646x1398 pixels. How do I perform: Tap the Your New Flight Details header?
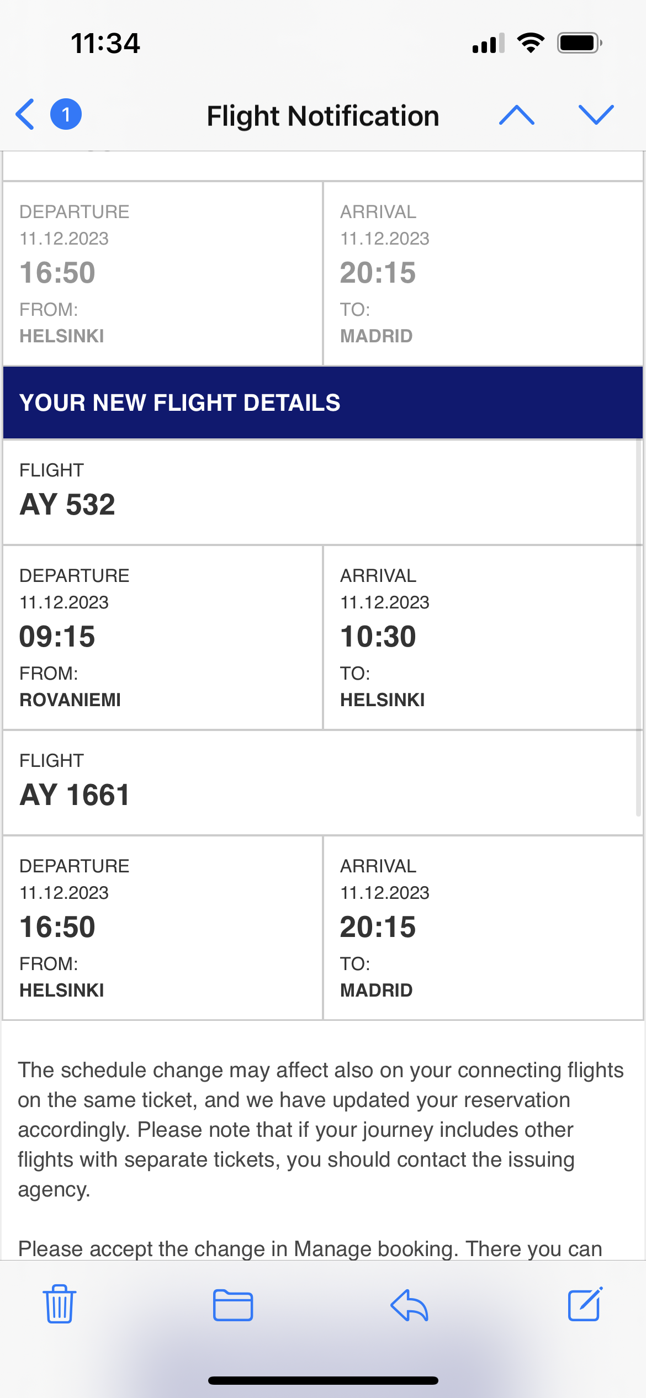(x=179, y=403)
